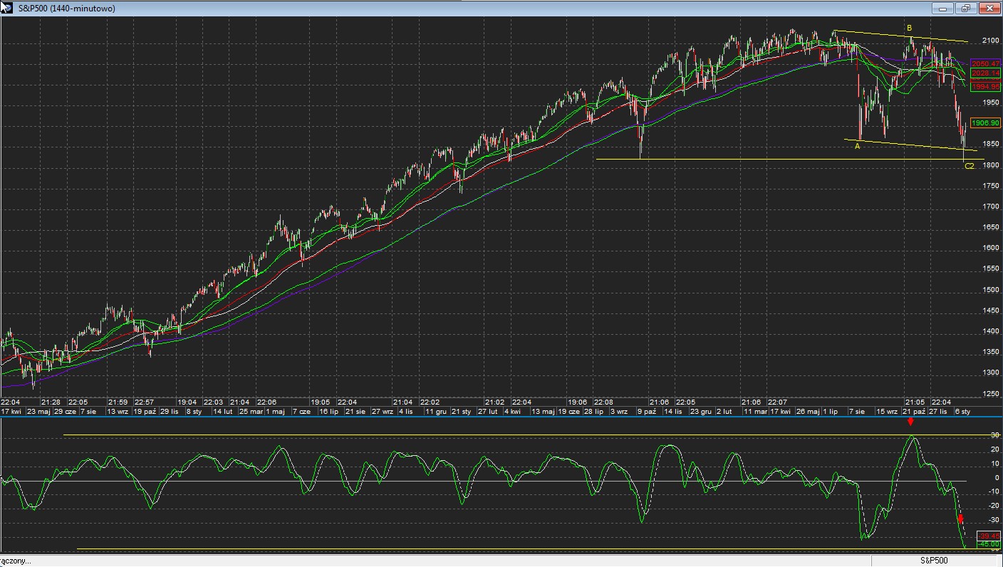
Task: Click the '6 sty' date on time axis
Action: point(962,412)
